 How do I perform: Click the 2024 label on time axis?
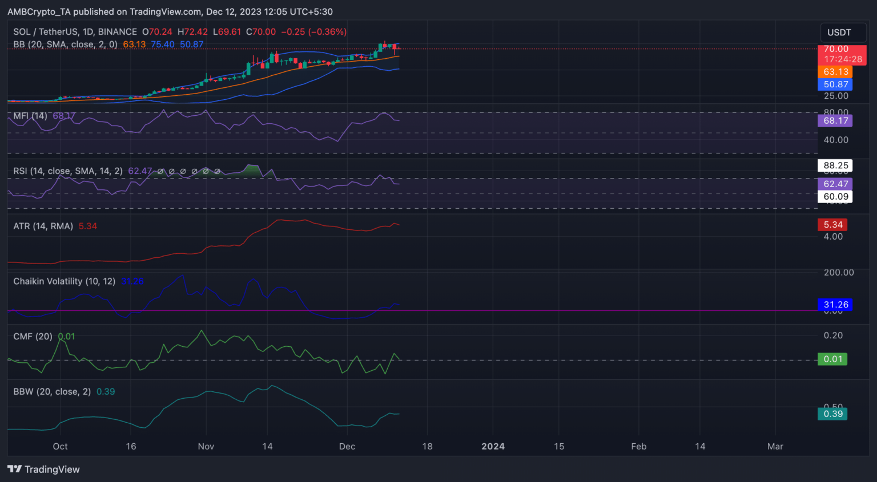[x=493, y=446]
